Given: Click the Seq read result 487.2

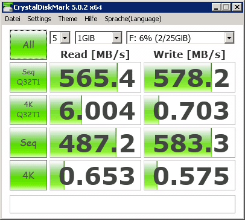Looking at the screenshot, I should point(95,143).
